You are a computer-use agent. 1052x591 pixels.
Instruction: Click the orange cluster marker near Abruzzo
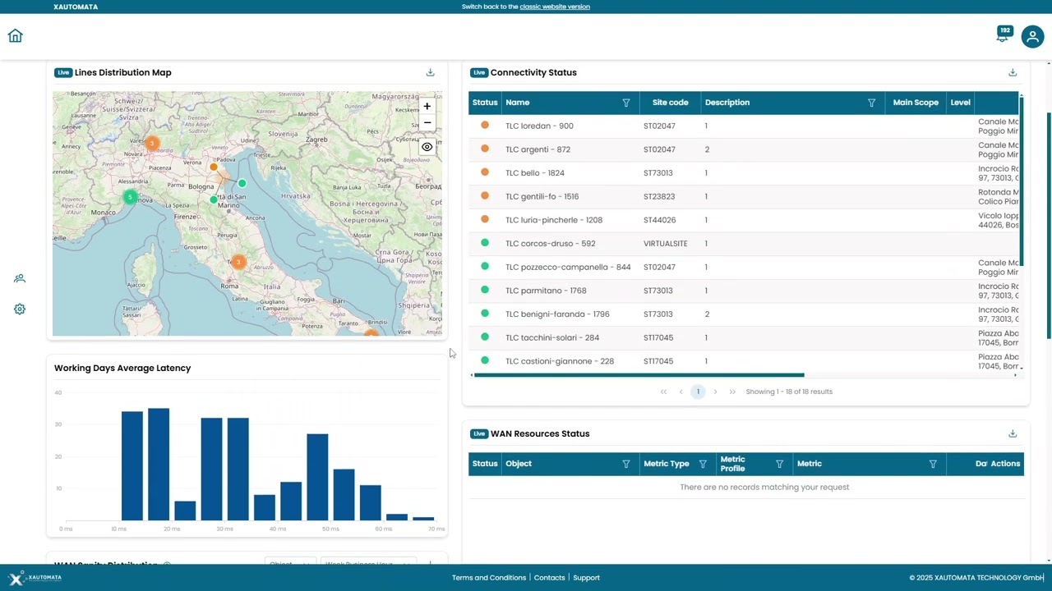(x=238, y=262)
